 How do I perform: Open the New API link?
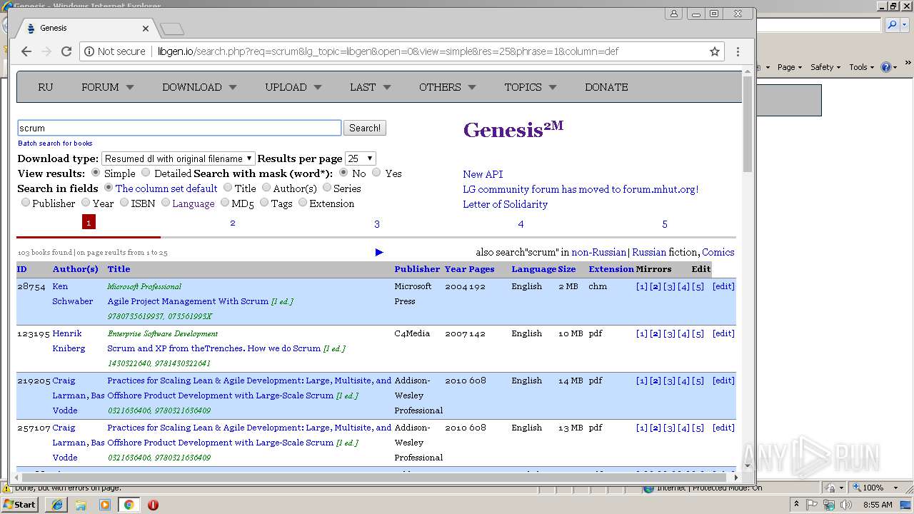point(483,174)
